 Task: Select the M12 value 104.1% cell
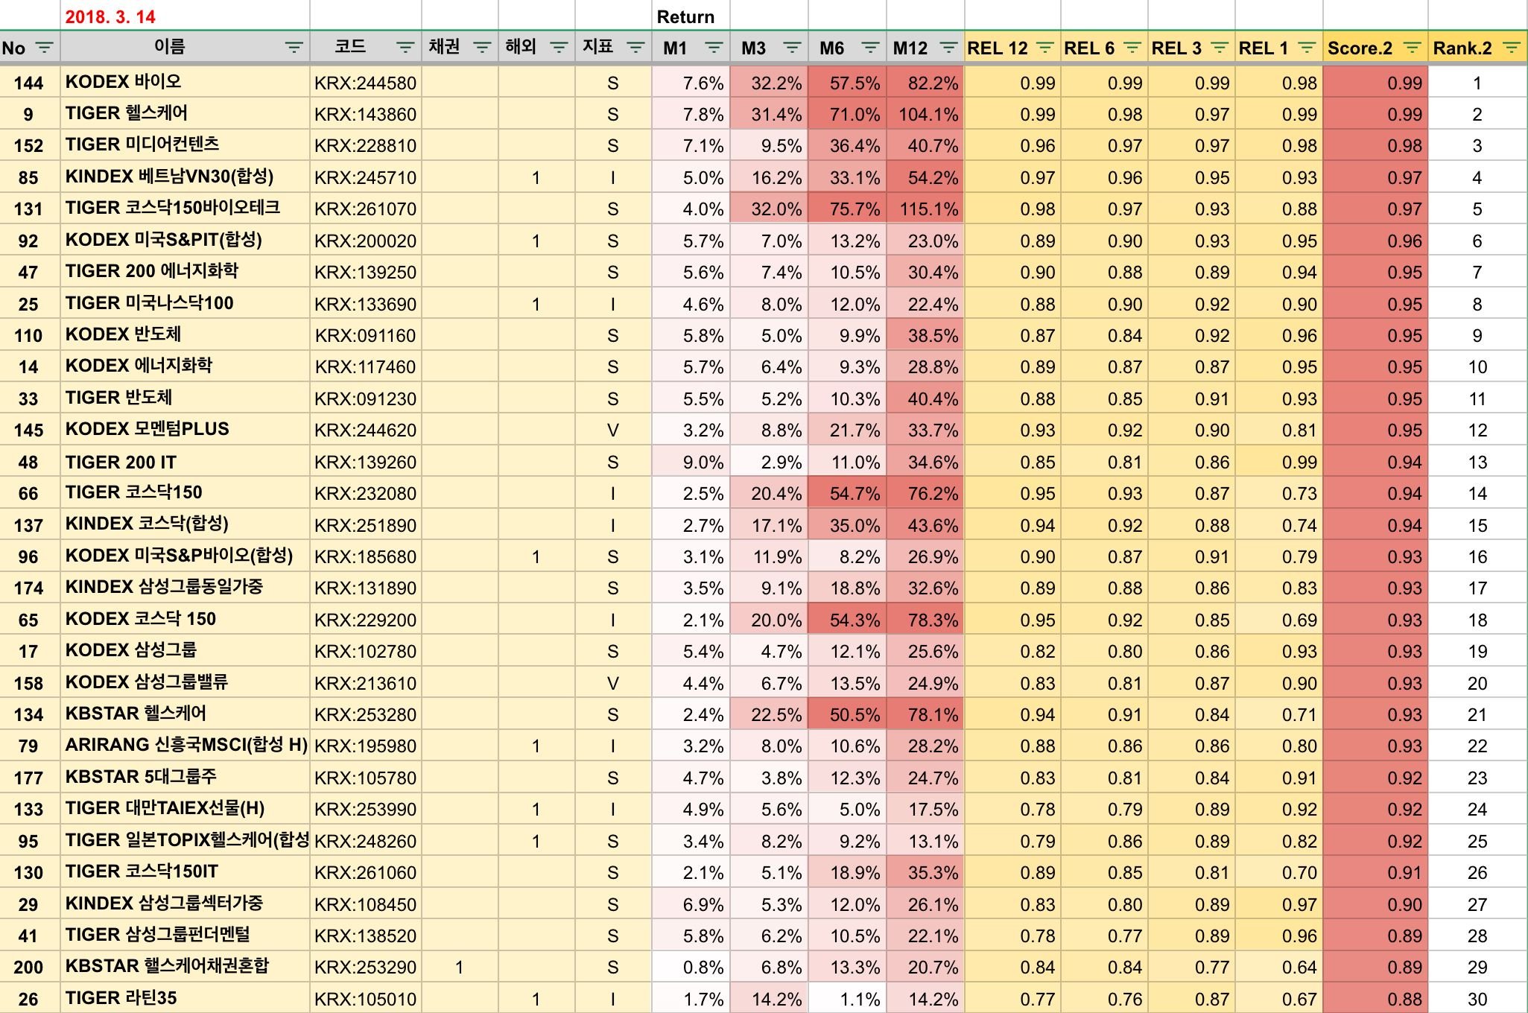925,114
